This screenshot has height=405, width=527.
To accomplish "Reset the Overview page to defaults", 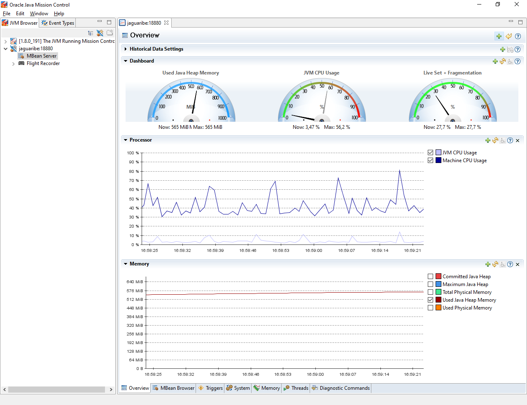I will click(508, 36).
